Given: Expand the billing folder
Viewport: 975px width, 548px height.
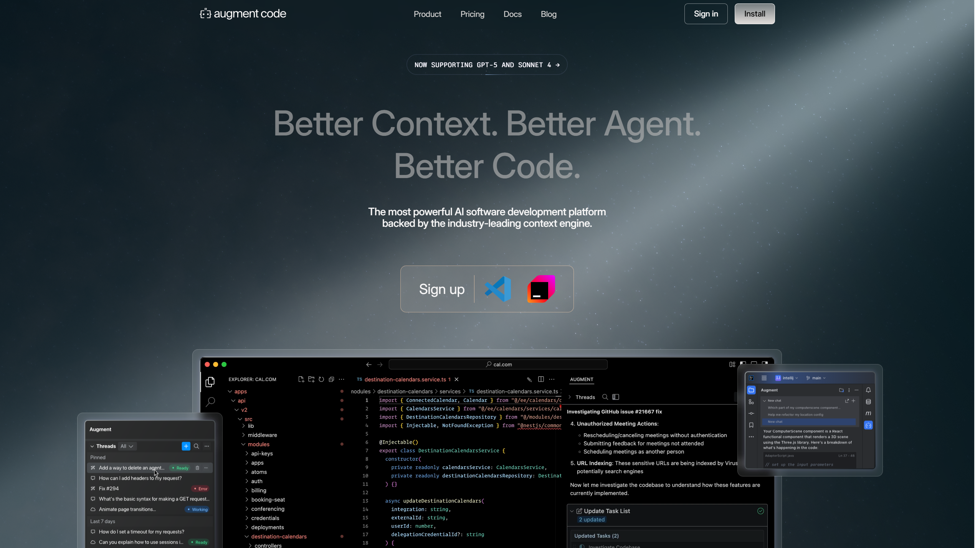Looking at the screenshot, I should (247, 490).
